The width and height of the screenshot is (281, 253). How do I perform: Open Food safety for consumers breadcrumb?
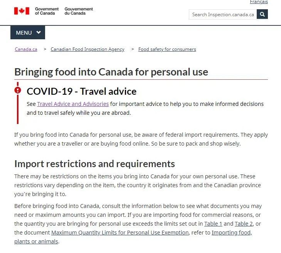pos(167,49)
